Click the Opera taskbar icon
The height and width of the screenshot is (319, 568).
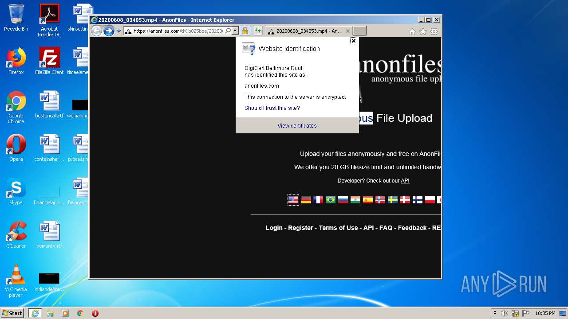tap(95, 313)
